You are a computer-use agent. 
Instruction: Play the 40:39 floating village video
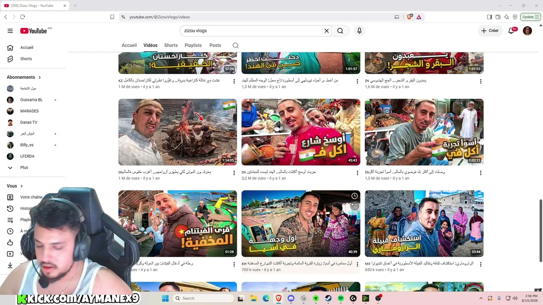point(301,224)
